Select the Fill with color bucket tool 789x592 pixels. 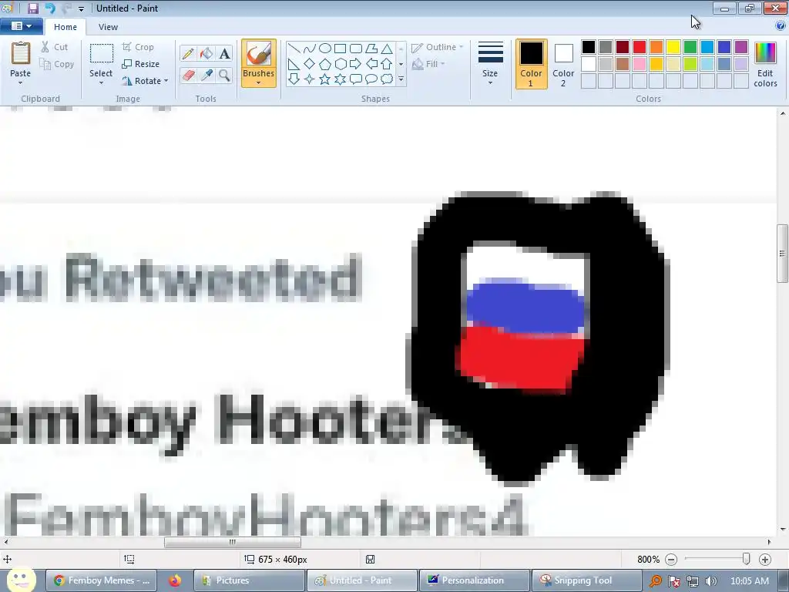(206, 53)
